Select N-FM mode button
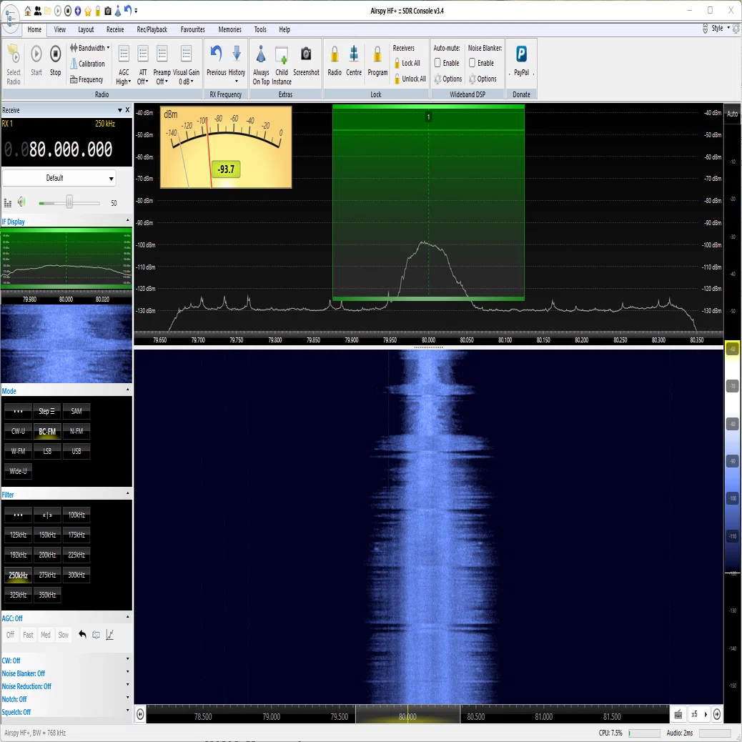Viewport: 742px width, 742px height. tap(76, 431)
